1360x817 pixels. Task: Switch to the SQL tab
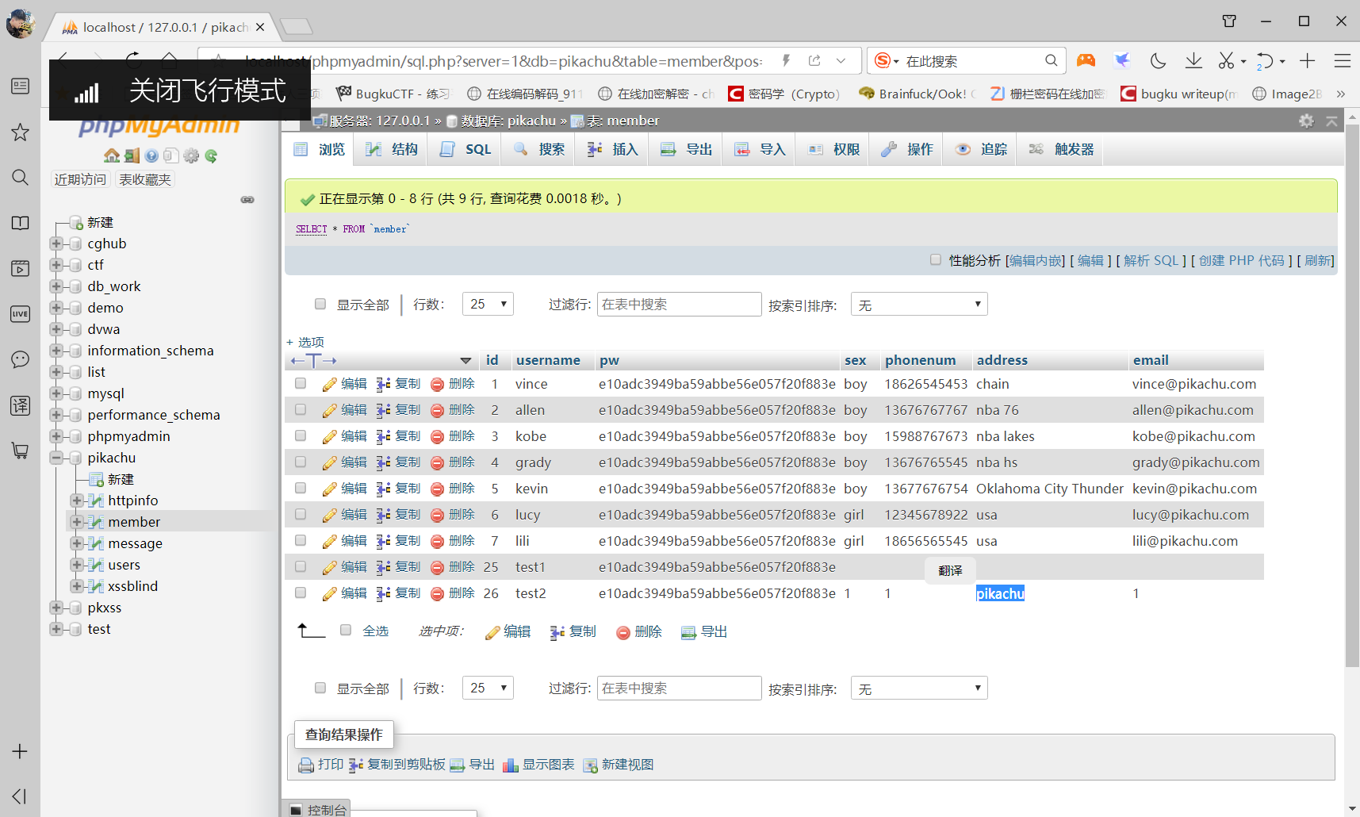[465, 149]
